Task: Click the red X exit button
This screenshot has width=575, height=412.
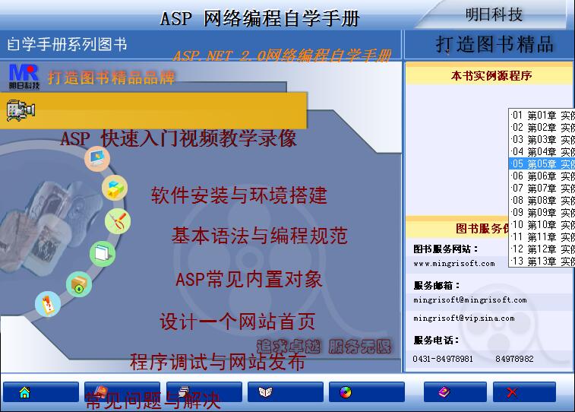Action: coord(524,392)
